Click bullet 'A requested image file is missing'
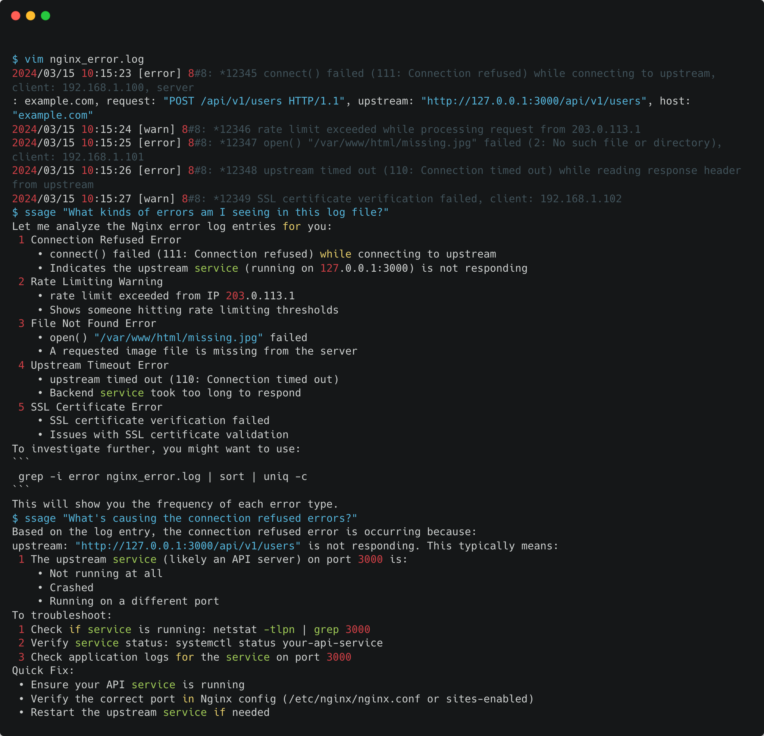The height and width of the screenshot is (736, 764). [197, 351]
